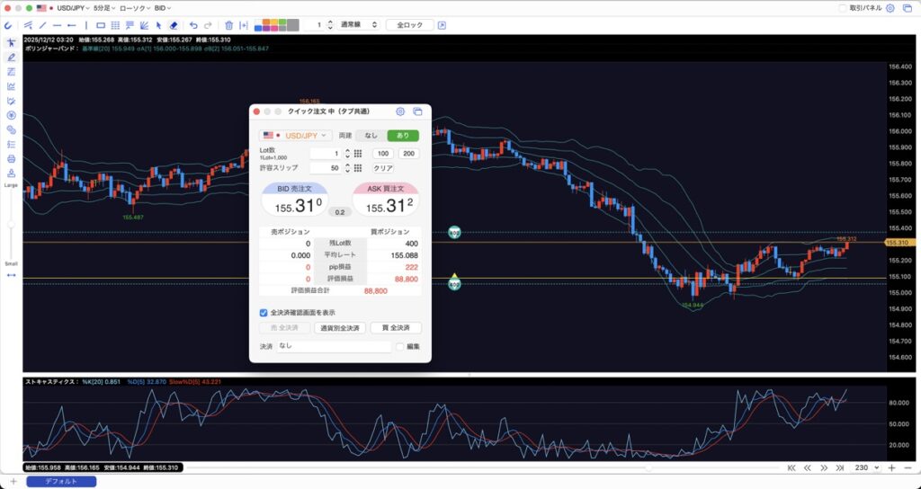Open quick order panel settings gear
921x489 pixels.
pyautogui.click(x=400, y=111)
